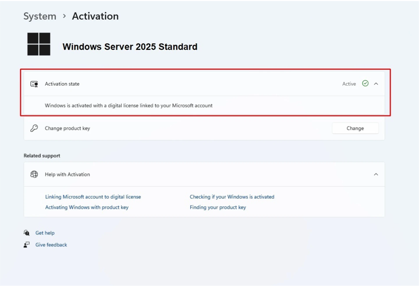Screen dimensions: 420x287
Task: Click the product key icon
Action: tap(34, 128)
